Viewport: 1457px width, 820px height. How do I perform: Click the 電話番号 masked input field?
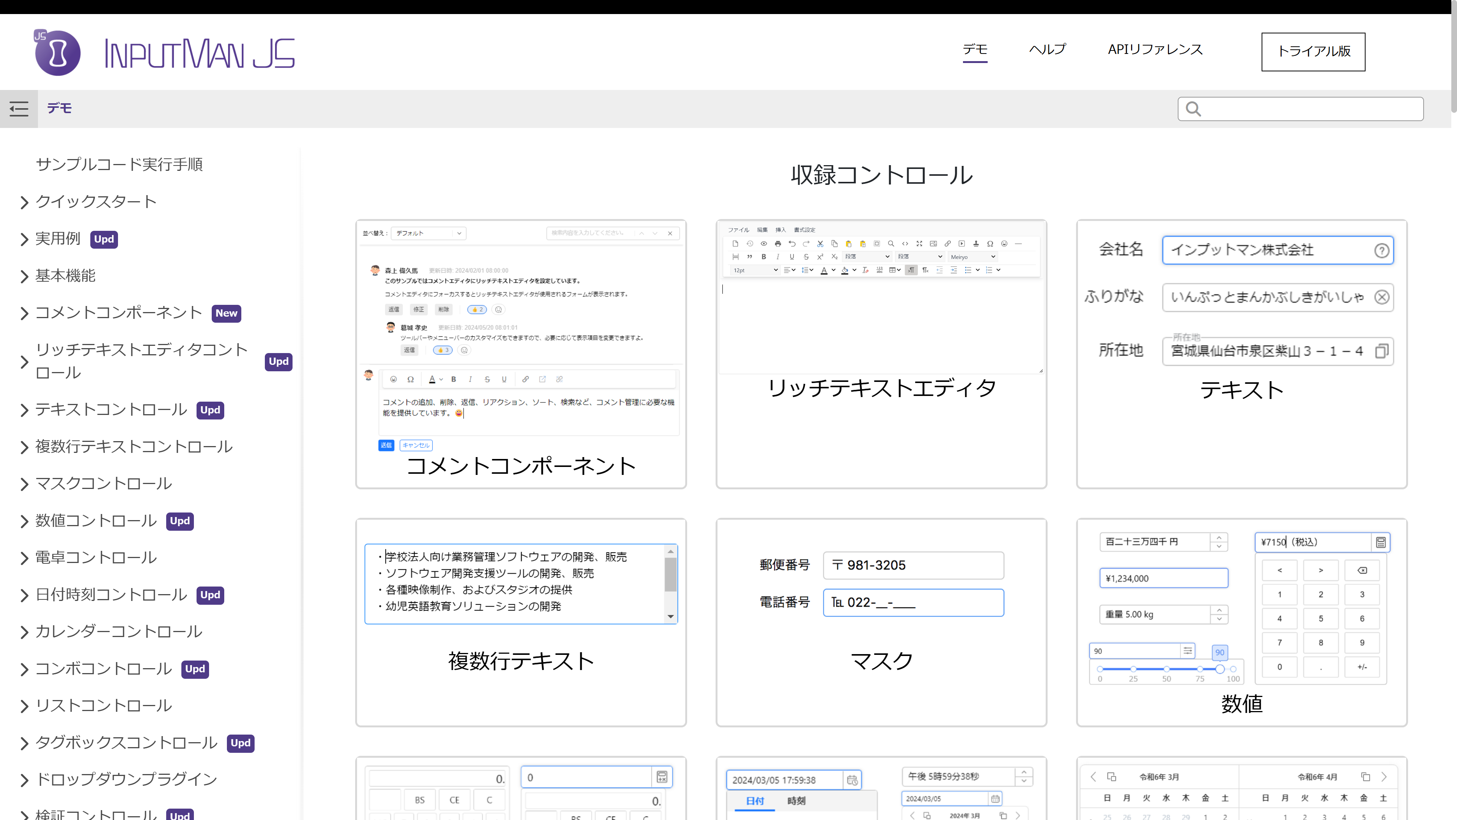pyautogui.click(x=913, y=603)
